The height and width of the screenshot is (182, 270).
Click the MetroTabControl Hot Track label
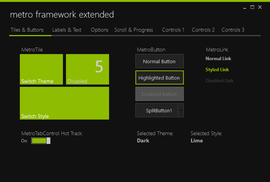[x=52, y=133]
